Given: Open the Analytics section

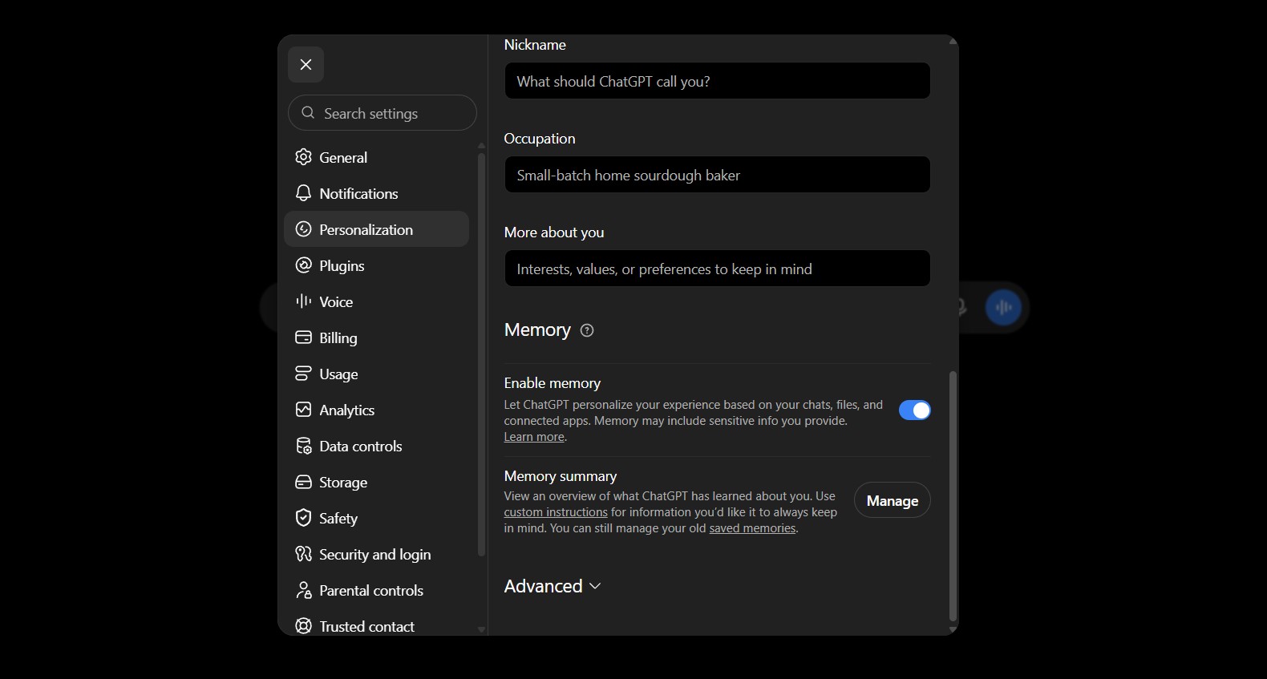Looking at the screenshot, I should (376, 410).
